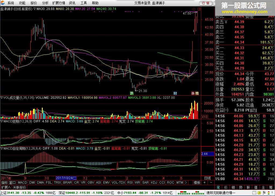The width and height of the screenshot is (275, 196).
Task: Switch indicator to KDJ
Action: tap(154, 183)
